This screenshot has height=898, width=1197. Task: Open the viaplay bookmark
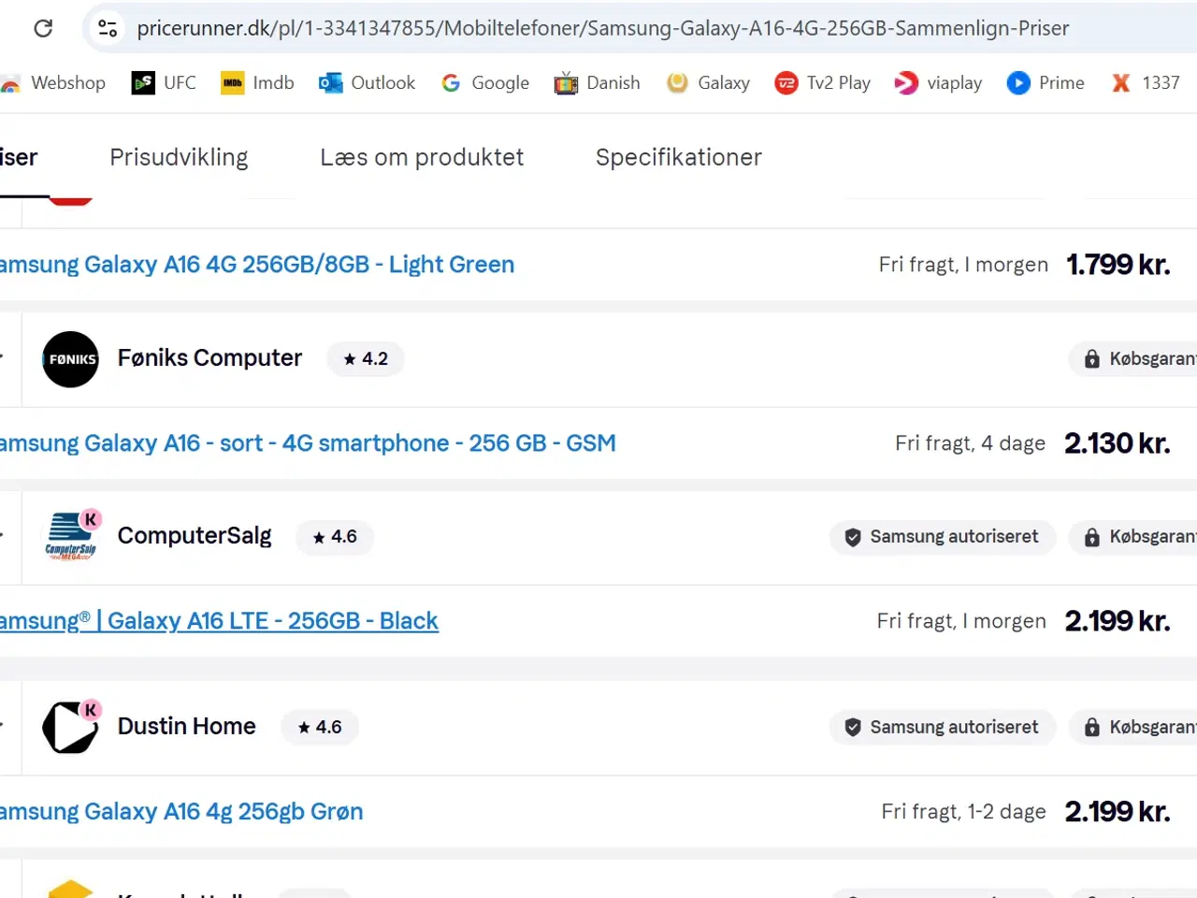coord(938,82)
